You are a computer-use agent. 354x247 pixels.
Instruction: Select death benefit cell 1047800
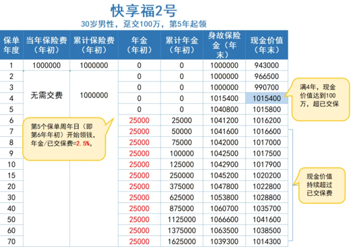pyautogui.click(x=224, y=186)
